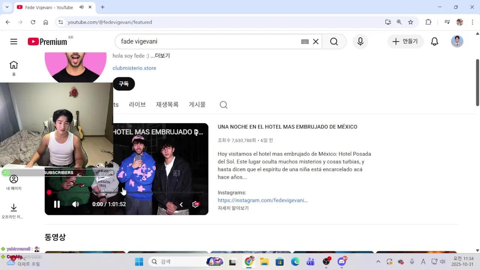Show hidden system tray icons
Image resolution: width=480 pixels, height=270 pixels.
(378, 262)
